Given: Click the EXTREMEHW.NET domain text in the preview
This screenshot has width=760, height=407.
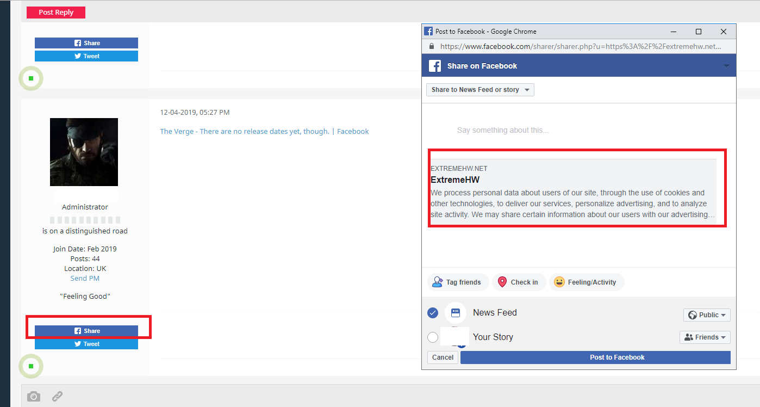Looking at the screenshot, I should click(459, 169).
